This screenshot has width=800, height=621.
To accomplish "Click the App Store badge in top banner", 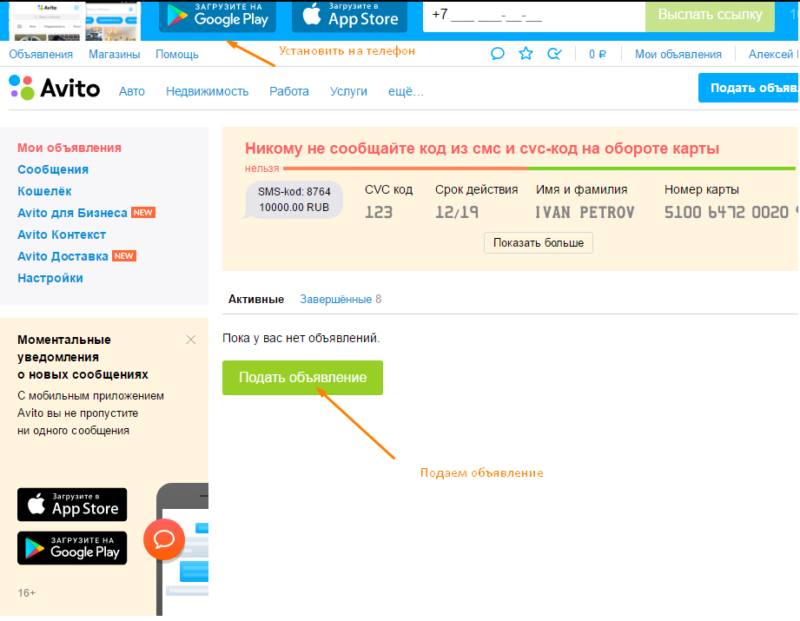I will point(349,16).
